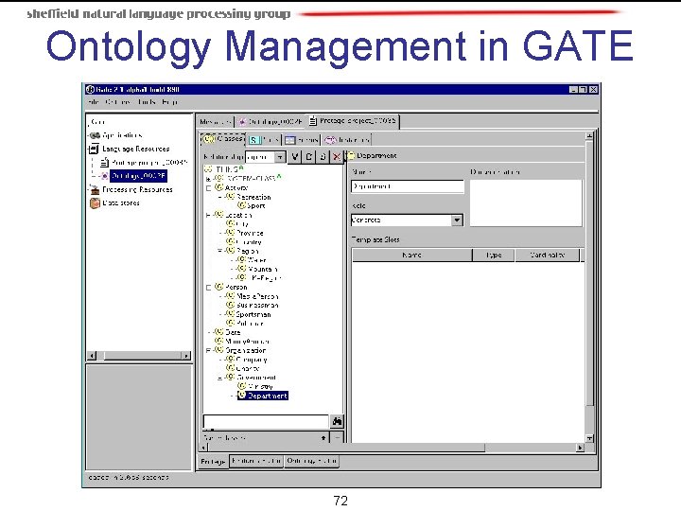
Task: Open the Slots tab
Action: pos(264,140)
